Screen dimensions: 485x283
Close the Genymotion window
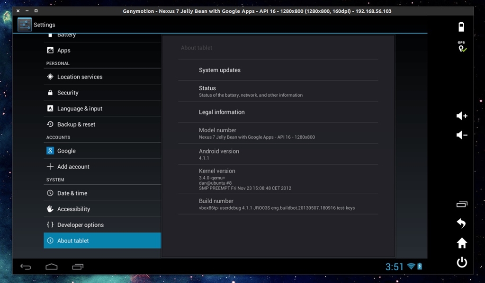tap(18, 11)
